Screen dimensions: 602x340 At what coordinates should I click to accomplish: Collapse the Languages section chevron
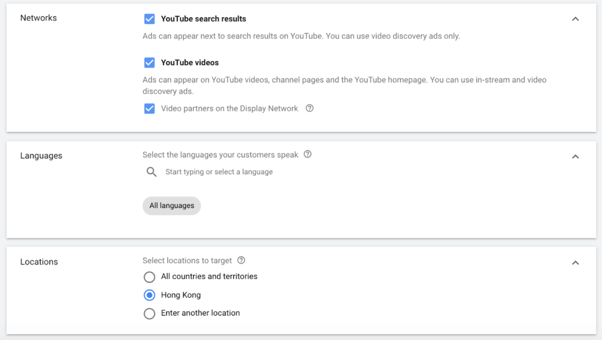tap(575, 157)
